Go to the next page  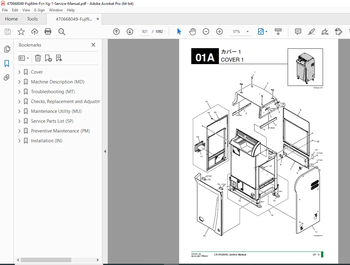[130, 32]
